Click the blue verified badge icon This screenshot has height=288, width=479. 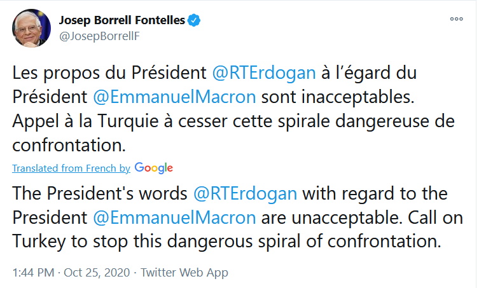[195, 20]
